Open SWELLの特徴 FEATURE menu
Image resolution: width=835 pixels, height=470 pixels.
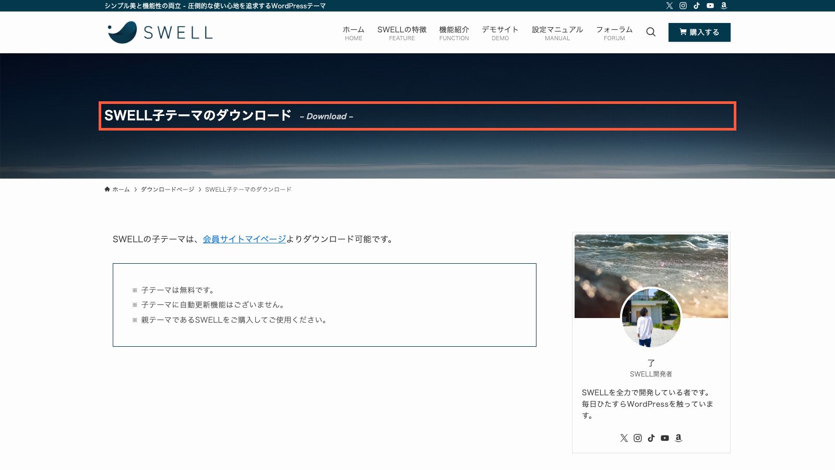tap(402, 33)
